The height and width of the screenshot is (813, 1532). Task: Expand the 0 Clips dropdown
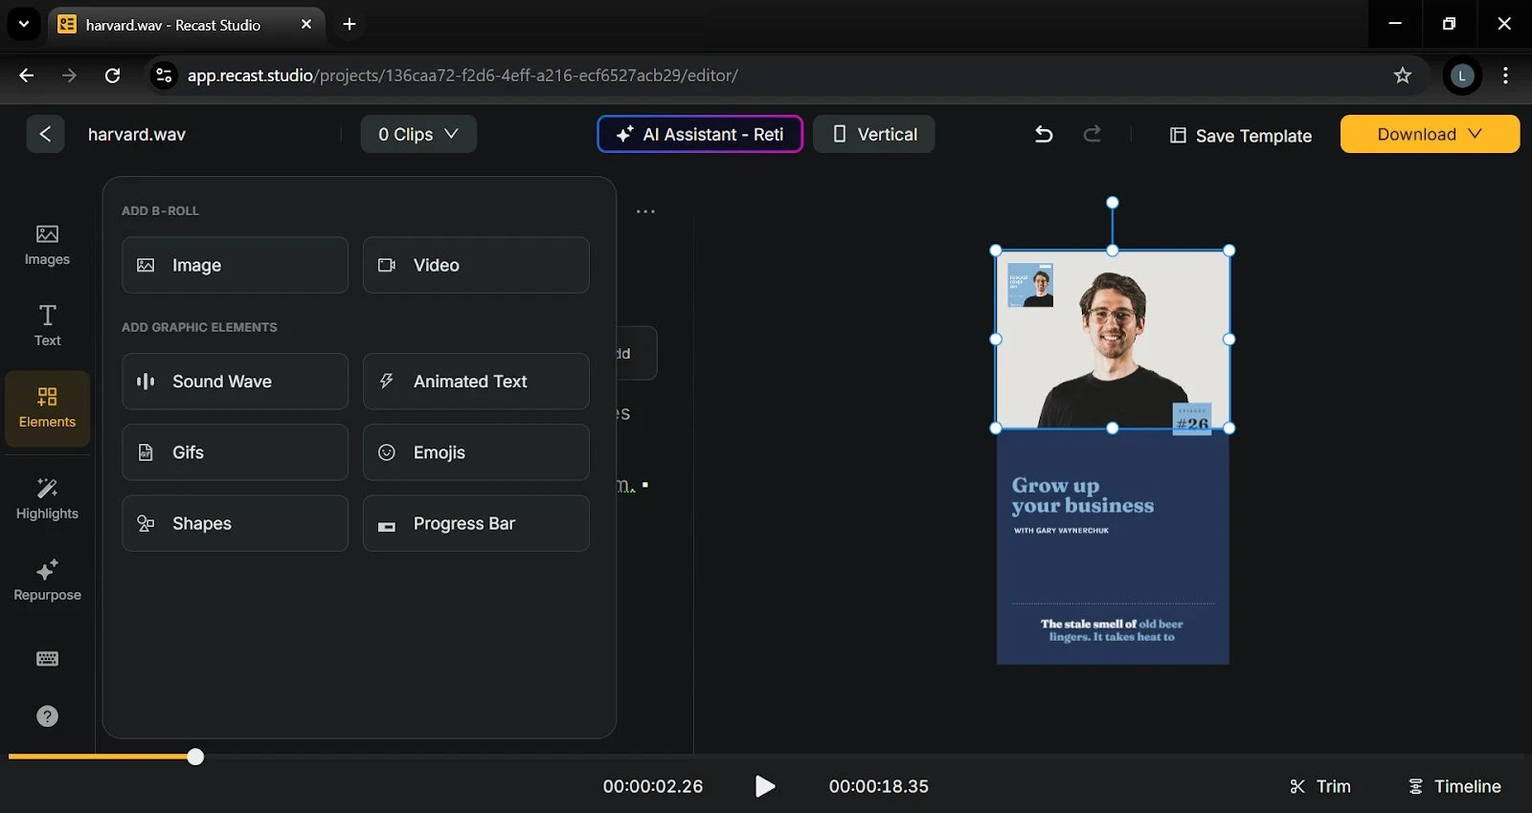coord(418,135)
